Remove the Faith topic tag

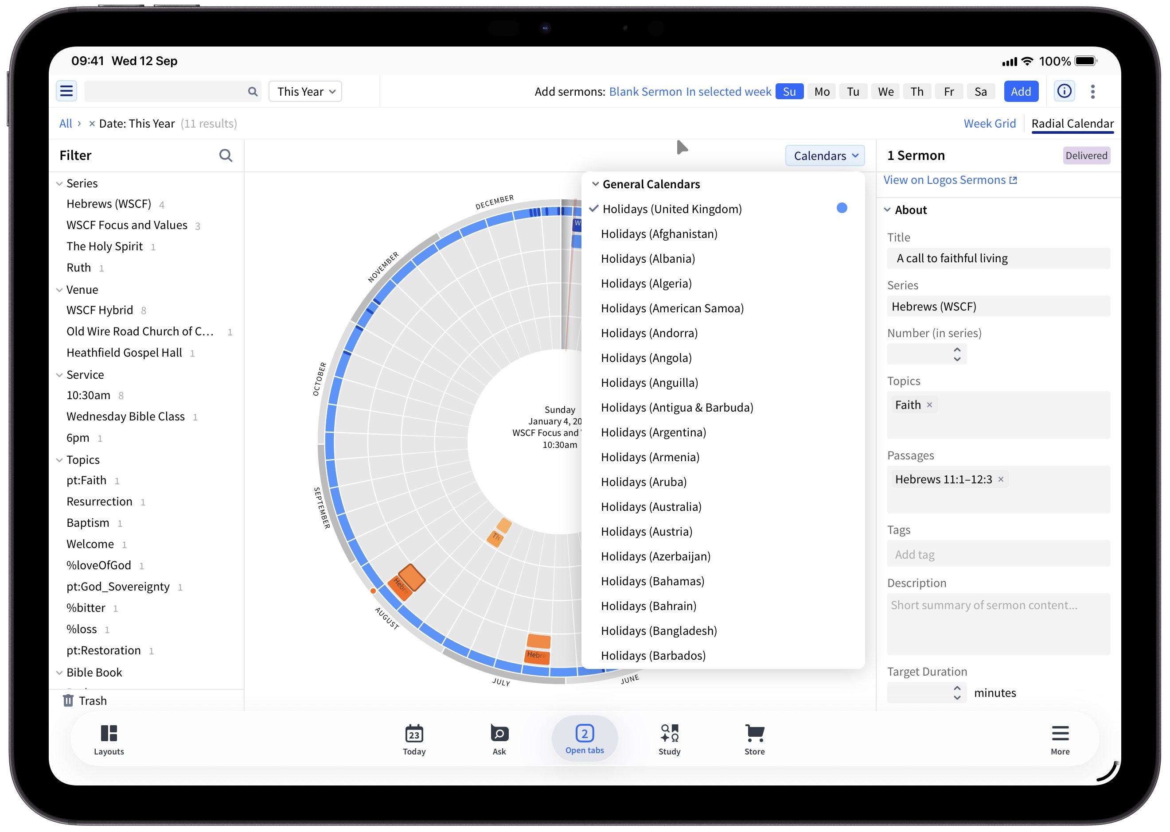[x=929, y=405]
